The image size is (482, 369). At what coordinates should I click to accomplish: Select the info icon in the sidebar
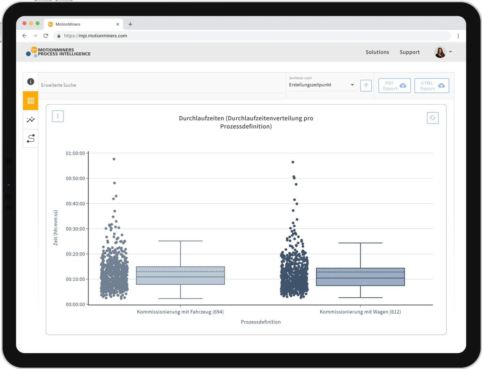30,82
